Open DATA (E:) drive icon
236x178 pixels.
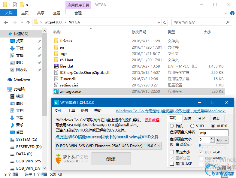[12, 154]
